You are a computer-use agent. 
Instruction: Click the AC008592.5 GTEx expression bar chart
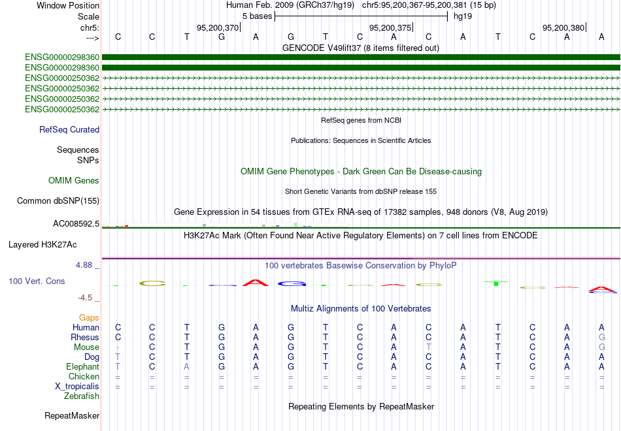coord(225,225)
